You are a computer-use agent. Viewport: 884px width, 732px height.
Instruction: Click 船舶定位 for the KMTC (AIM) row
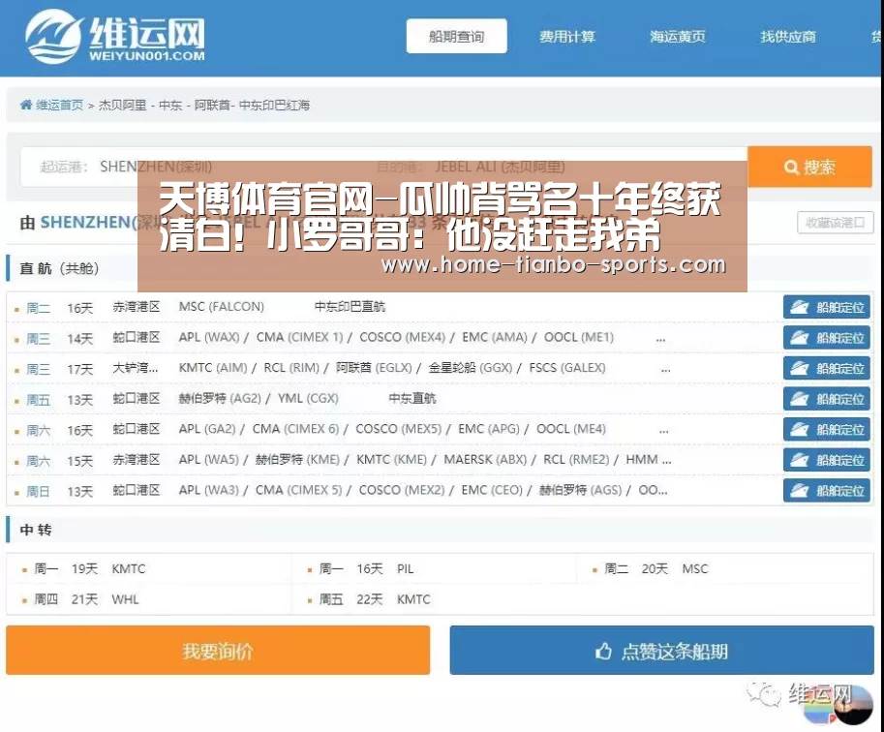(x=827, y=368)
